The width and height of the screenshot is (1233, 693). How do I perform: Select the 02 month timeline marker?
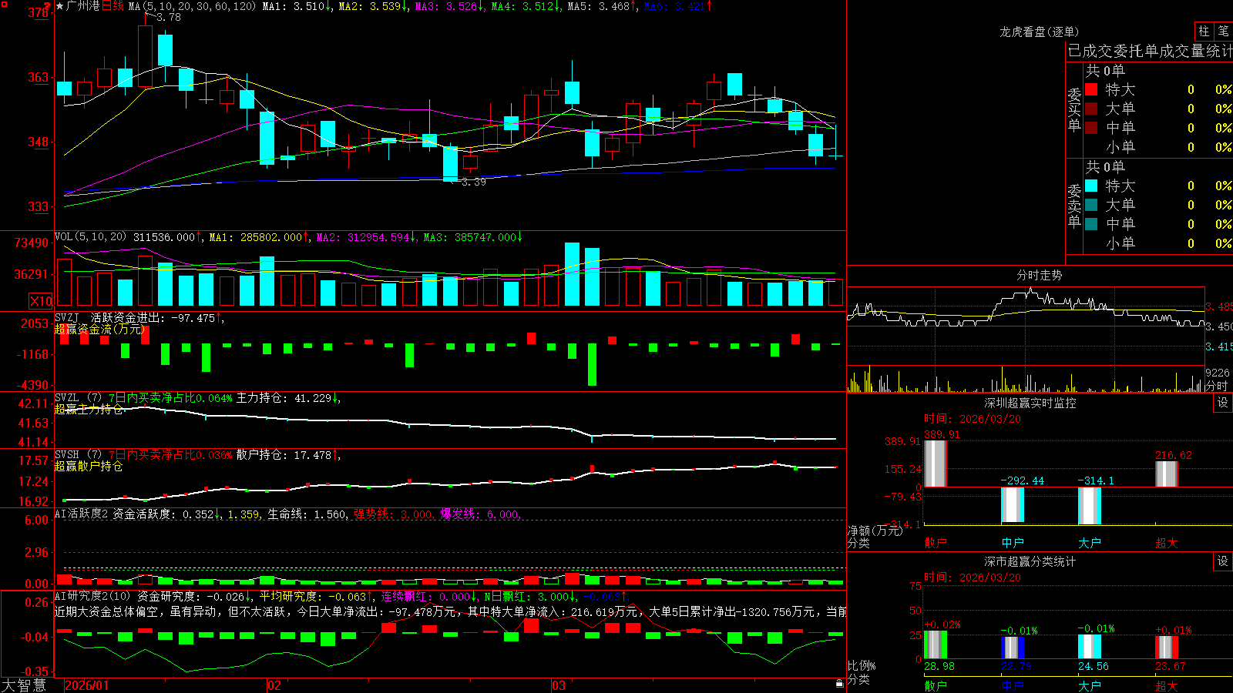point(274,685)
